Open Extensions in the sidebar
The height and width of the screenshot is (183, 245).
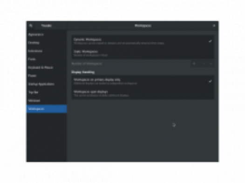[47, 51]
